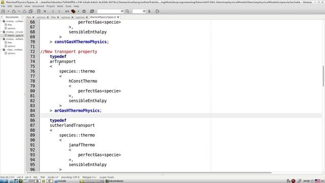Click the Reload file toolbar icon
This screenshot has height=183, width=325.
pyautogui.click(x=39, y=11)
